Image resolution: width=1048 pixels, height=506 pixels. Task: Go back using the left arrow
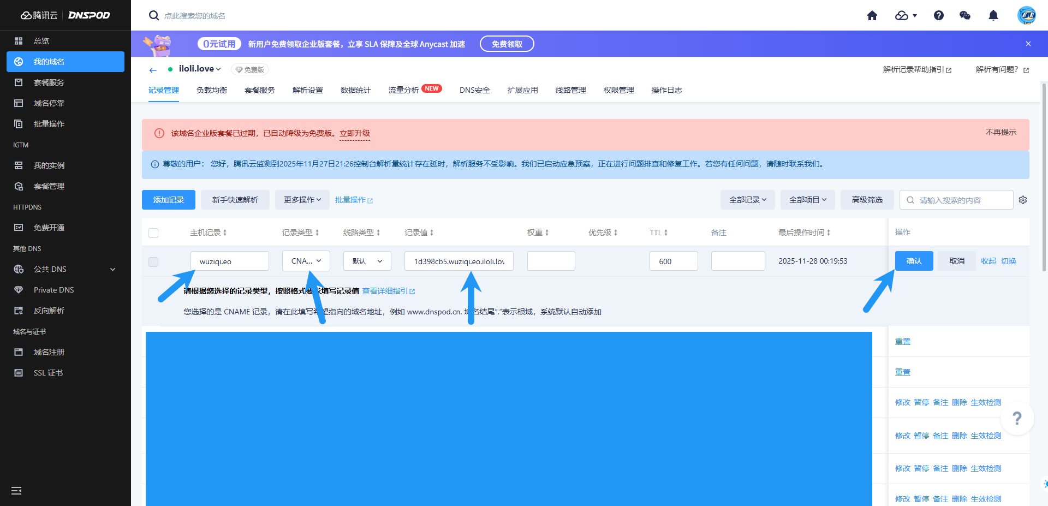tap(153, 70)
